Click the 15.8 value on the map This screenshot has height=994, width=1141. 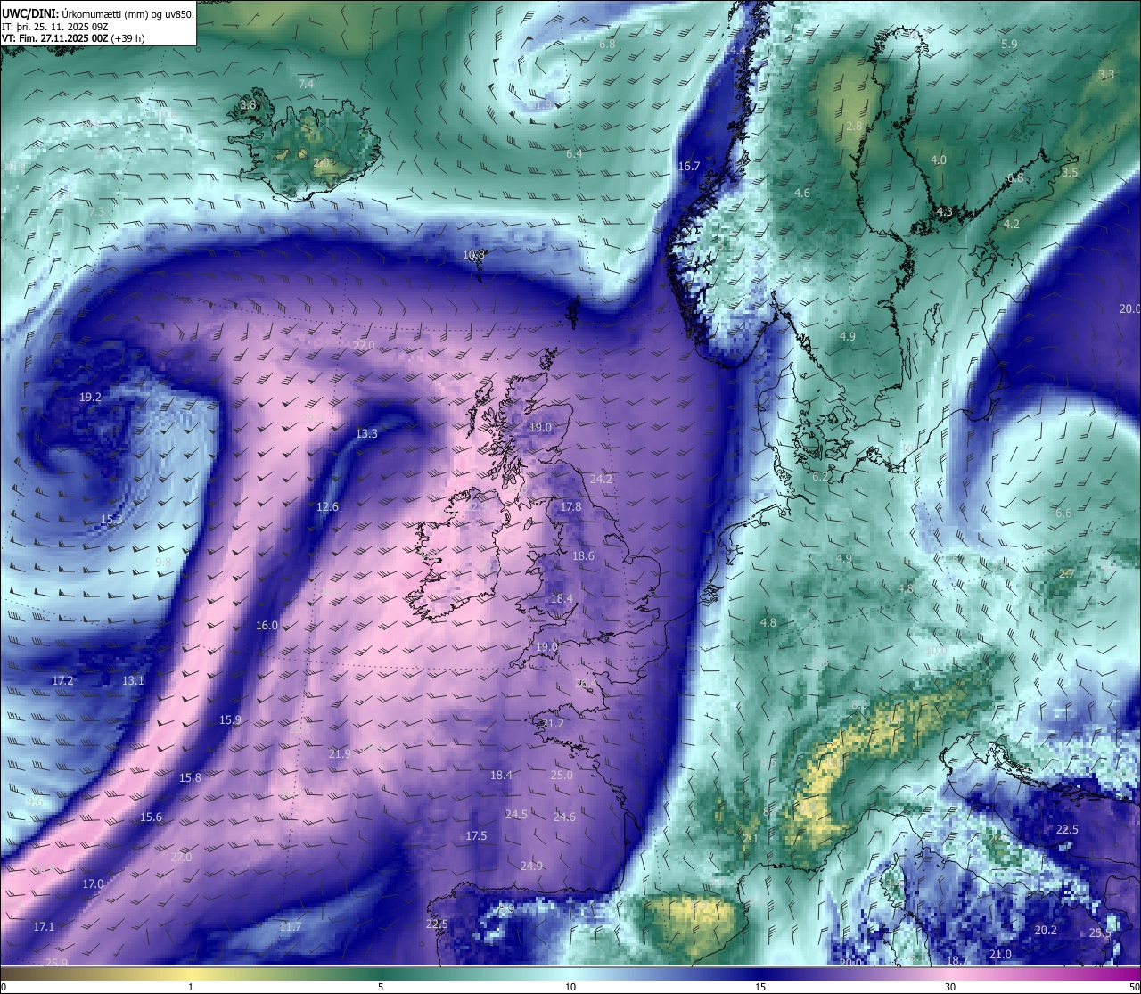[190, 778]
